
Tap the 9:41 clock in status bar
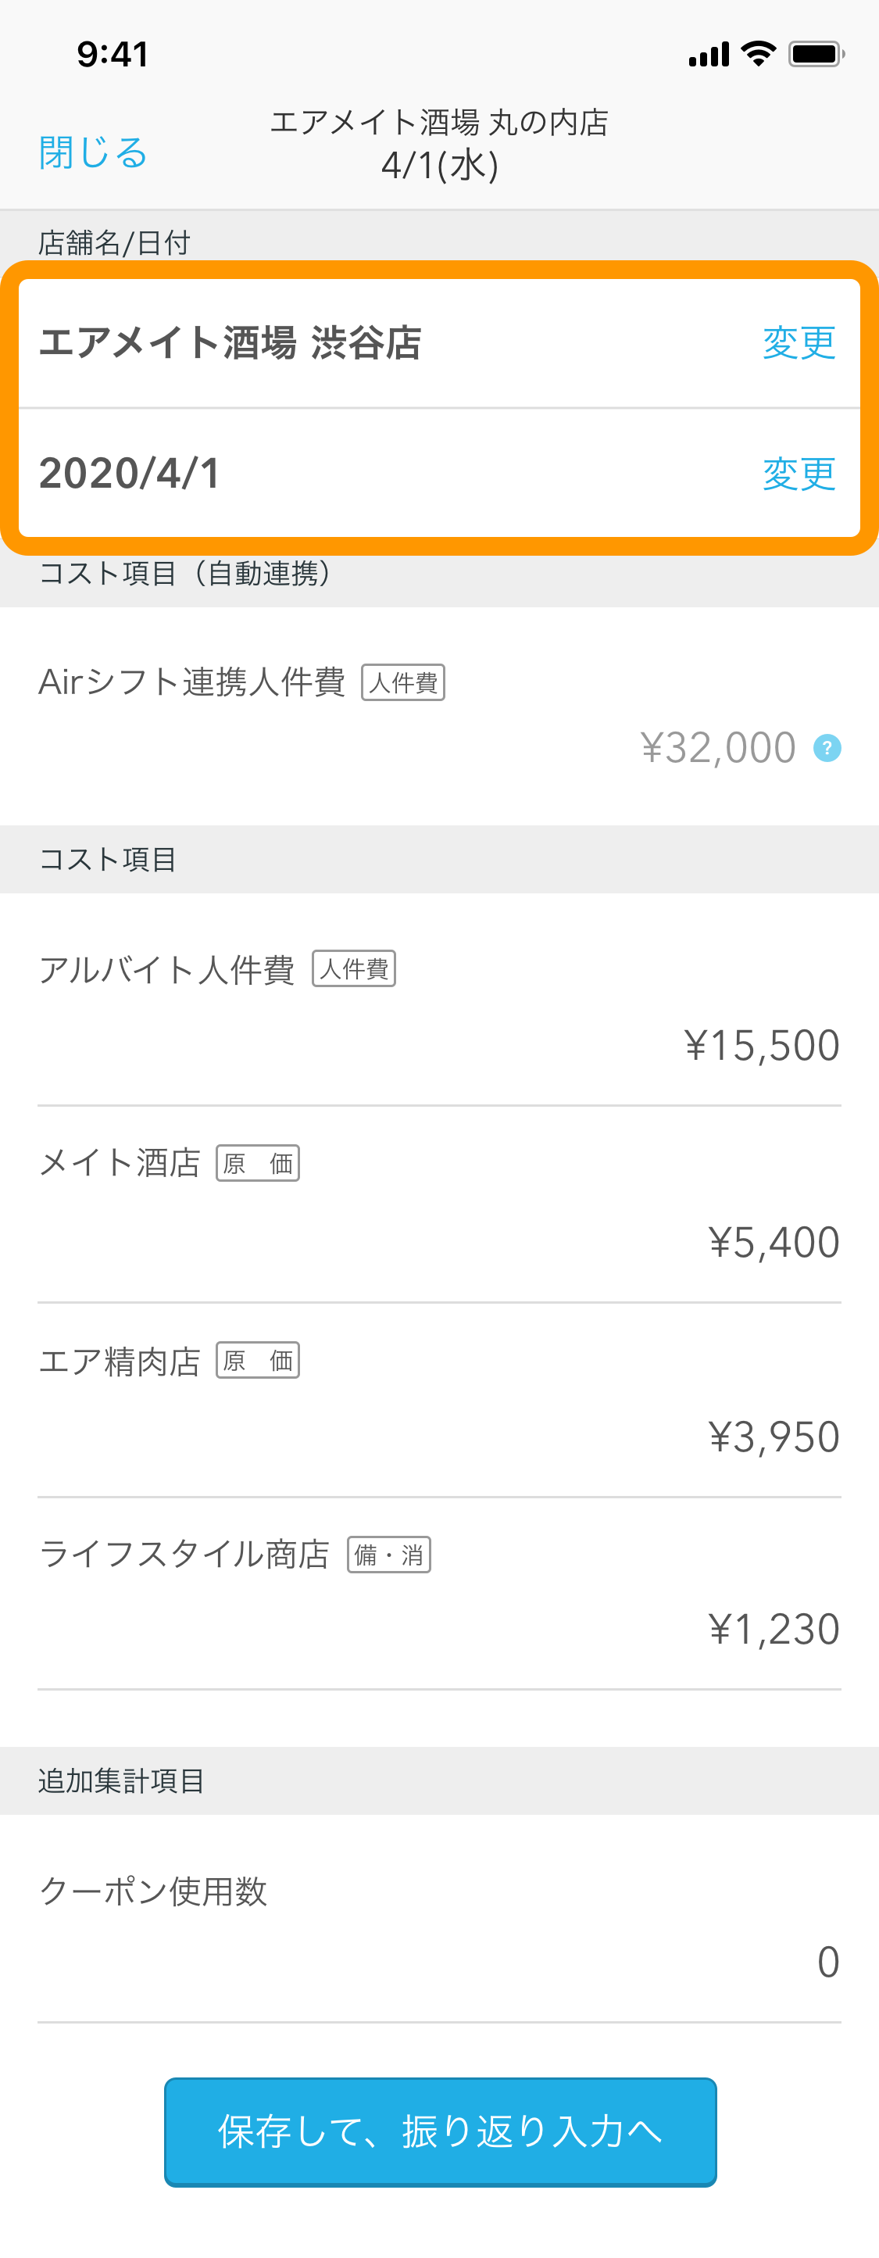(x=113, y=55)
